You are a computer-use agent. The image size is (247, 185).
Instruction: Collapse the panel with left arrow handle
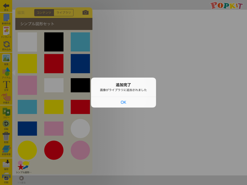coord(14,72)
